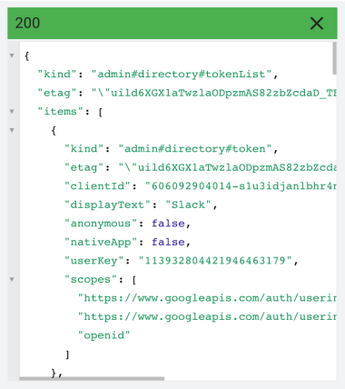Select the clientId value starting 606092904014
Viewport: 345px width, 389px height.
(x=241, y=186)
